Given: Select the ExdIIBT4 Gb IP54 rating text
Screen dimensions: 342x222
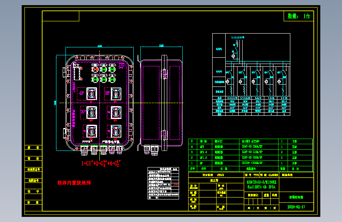Looking at the screenshot, I should 261,187.
